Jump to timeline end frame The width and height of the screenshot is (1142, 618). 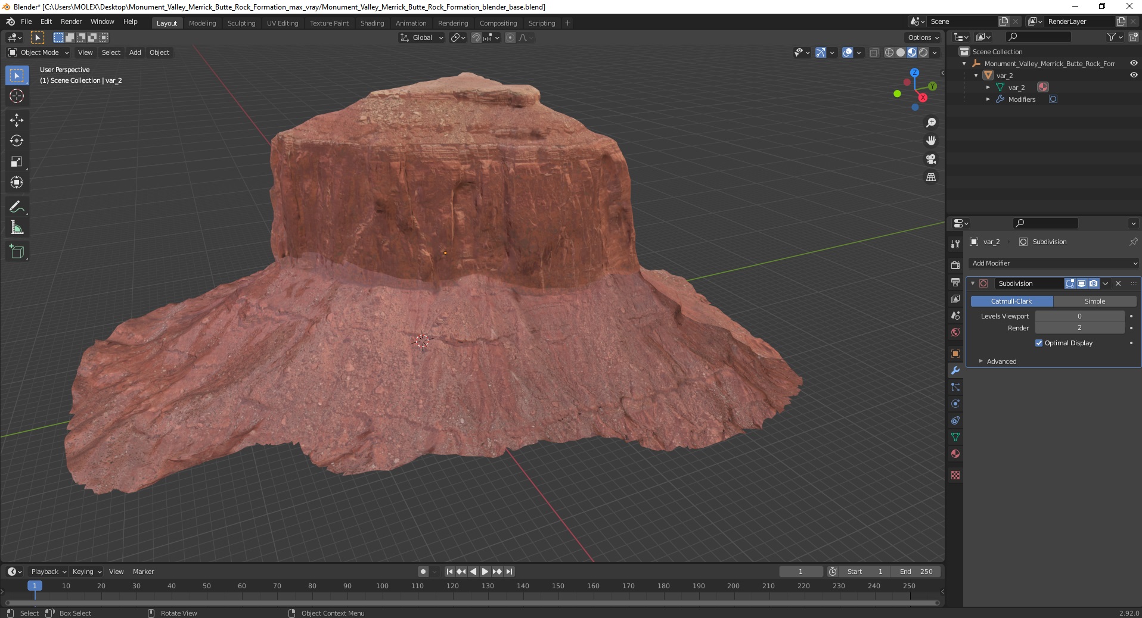pyautogui.click(x=509, y=572)
